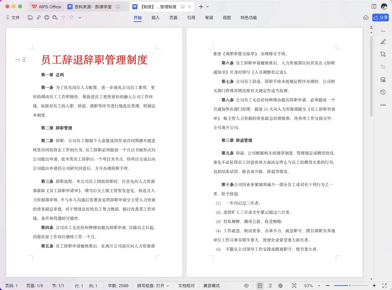Screen dimensions: 392x290
Task: Click the heading 第三章 辞退管理
Action: point(237,140)
